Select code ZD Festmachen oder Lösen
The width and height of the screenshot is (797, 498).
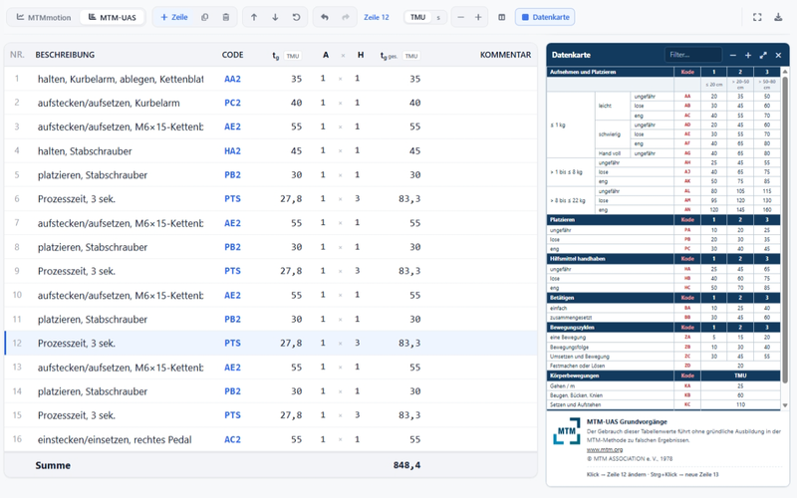tap(687, 366)
